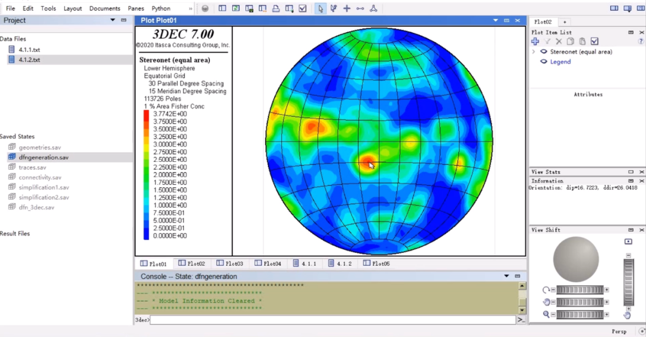The image size is (646, 337).
Task: Toggle the checkbox icon in the main toolbar
Action: coord(303,8)
